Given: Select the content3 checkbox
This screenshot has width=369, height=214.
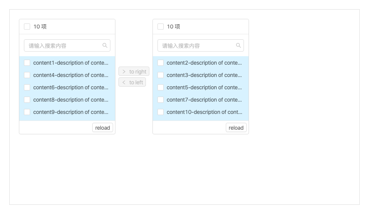Looking at the screenshot, I should tap(161, 75).
